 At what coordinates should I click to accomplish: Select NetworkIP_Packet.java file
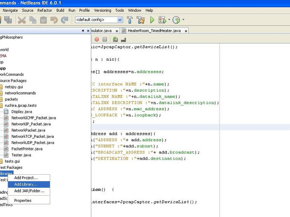point(31,124)
